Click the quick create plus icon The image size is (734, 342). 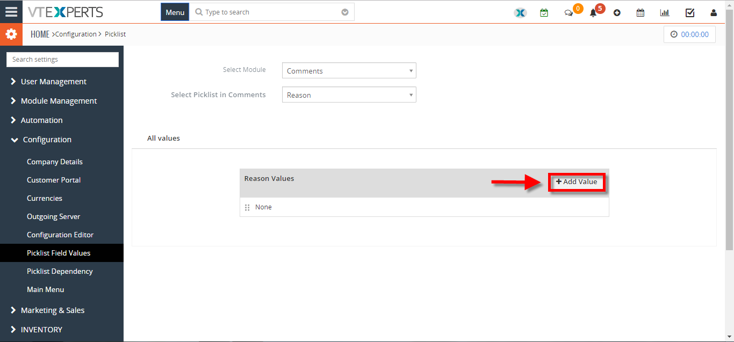tap(617, 13)
